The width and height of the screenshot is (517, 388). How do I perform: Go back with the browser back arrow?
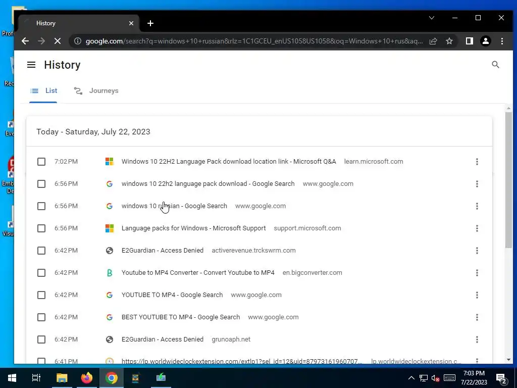25,41
